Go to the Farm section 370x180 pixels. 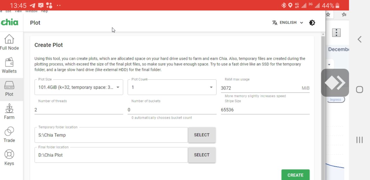[x=9, y=112]
